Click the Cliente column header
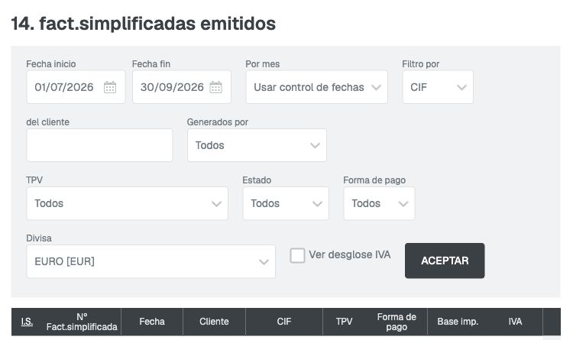The width and height of the screenshot is (573, 340). 214,322
